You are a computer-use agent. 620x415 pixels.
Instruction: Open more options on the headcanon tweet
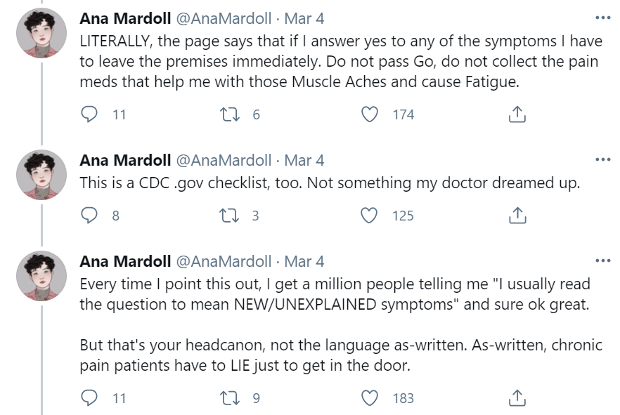click(602, 261)
